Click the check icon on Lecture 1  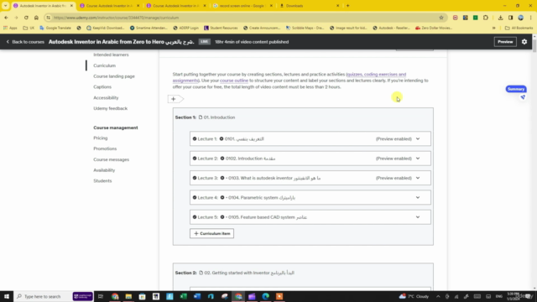[x=195, y=139]
